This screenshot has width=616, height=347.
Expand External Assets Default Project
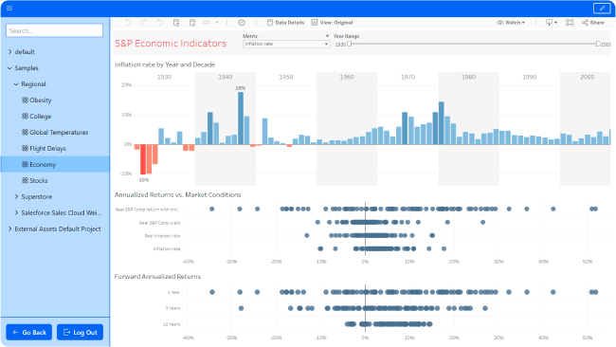click(x=10, y=229)
